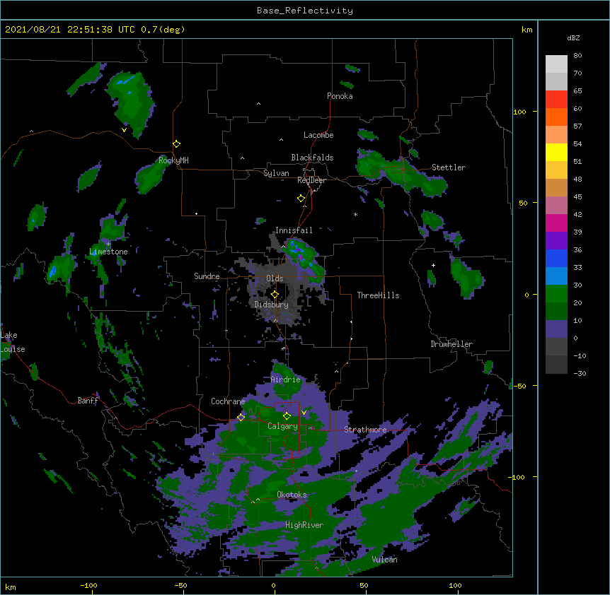Click the Sundre town label
This screenshot has height=595, width=610.
coord(207,276)
